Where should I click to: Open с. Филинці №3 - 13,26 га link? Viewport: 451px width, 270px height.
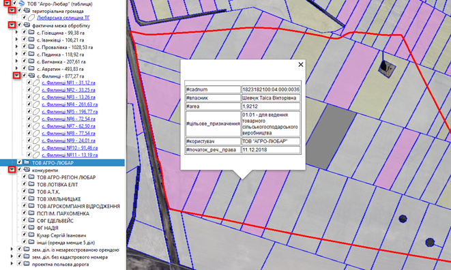click(68, 97)
